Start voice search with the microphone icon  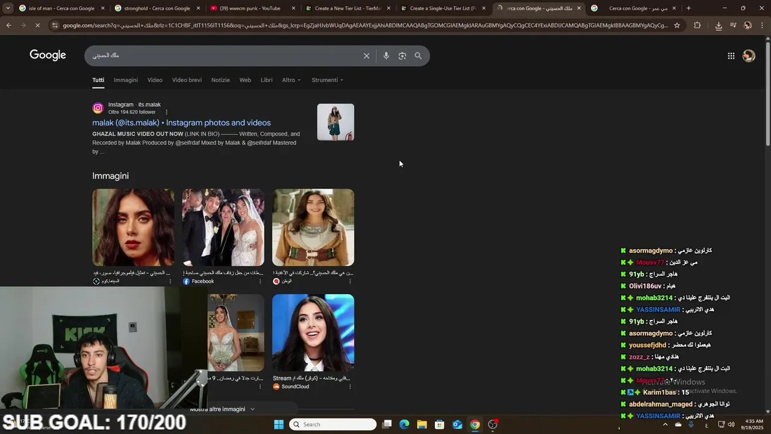pyautogui.click(x=386, y=55)
